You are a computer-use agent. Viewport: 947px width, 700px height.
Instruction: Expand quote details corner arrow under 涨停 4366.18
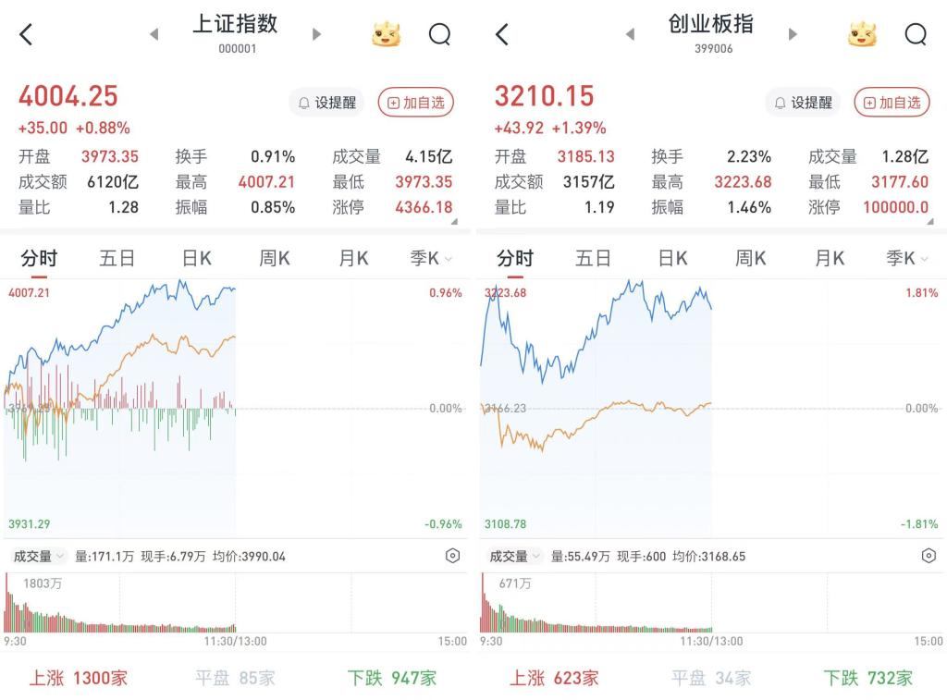click(454, 222)
